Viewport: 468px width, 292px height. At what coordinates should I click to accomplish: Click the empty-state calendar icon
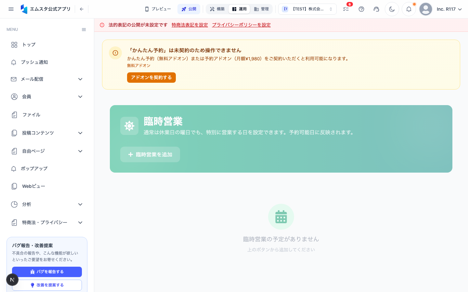pos(281,217)
